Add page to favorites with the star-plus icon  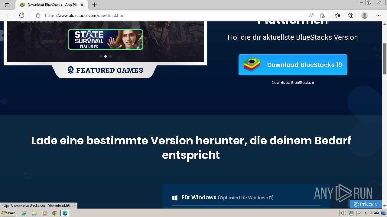(322, 15)
